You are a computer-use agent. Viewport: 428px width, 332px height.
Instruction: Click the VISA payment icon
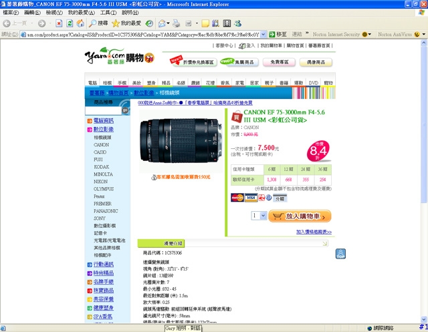click(x=251, y=198)
